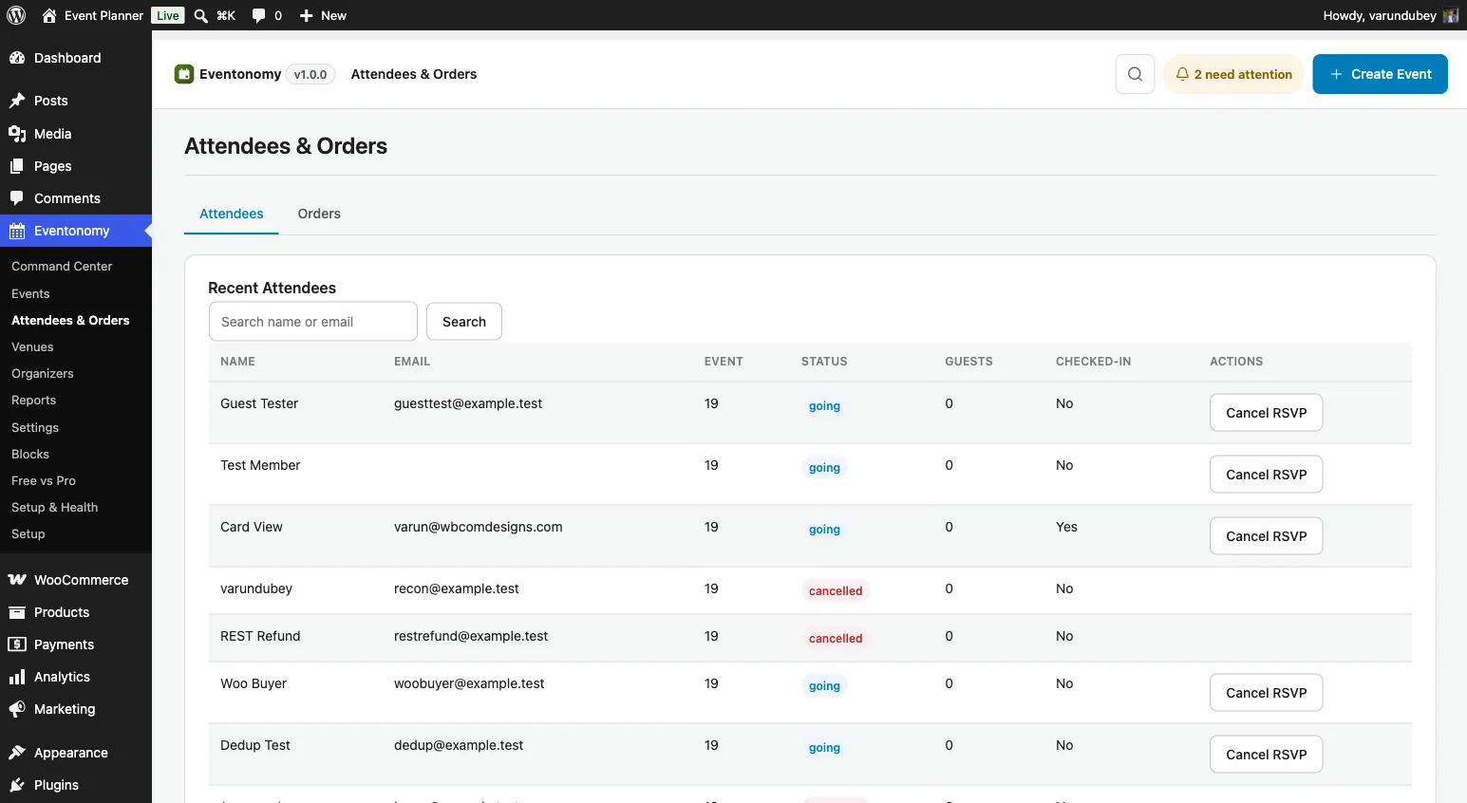Open the Reports submenu item
The height and width of the screenshot is (803, 1467).
34,401
